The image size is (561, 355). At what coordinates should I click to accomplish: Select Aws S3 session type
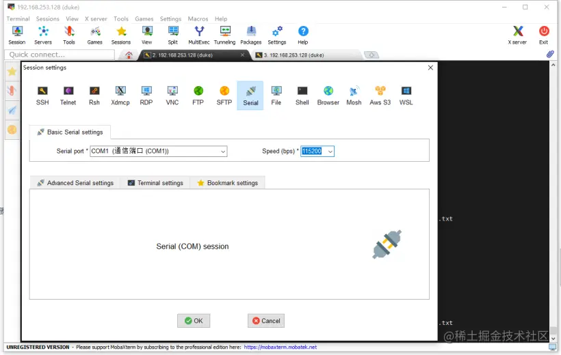pos(380,96)
